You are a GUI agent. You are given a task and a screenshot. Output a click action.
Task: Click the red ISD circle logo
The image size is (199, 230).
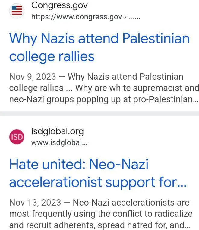[x=17, y=137]
